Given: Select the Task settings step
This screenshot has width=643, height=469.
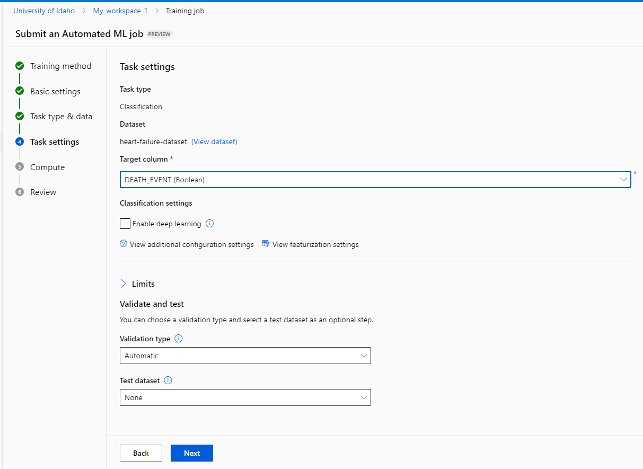Looking at the screenshot, I should [x=55, y=141].
